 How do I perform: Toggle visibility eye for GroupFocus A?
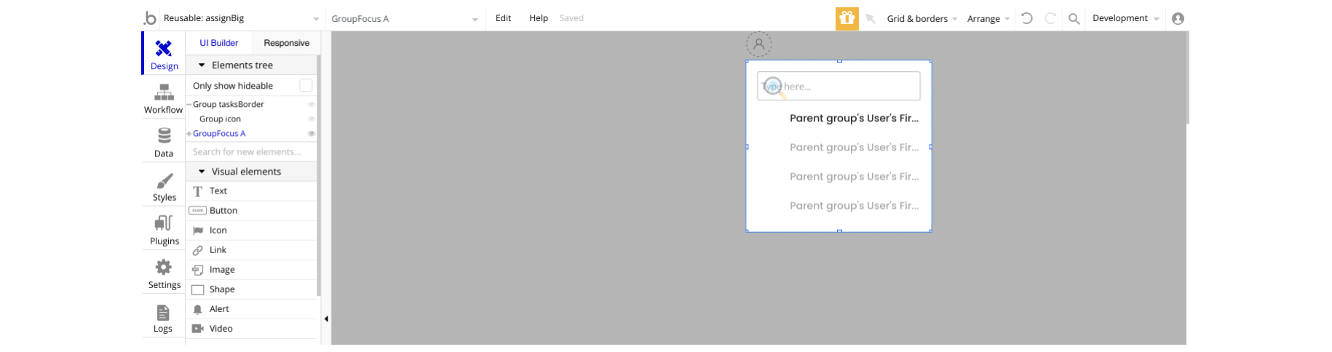click(x=312, y=133)
